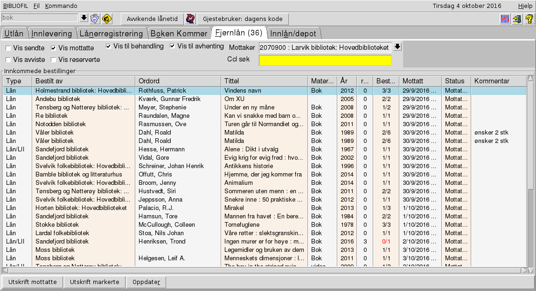Open the Mottaker library dropdown arrow
536x291 pixels.
pos(397,47)
